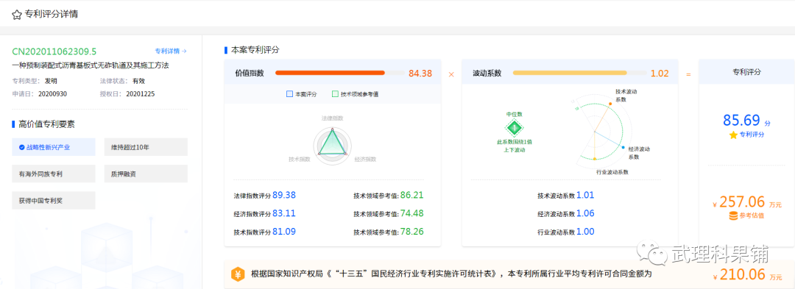
Task: Select the 有海外同族专利 tag
Action: (54, 174)
